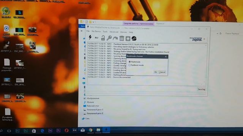Switch to Chrome on the taskbar
Image resolution: width=243 pixels, height=136 pixels.
click(x=90, y=130)
